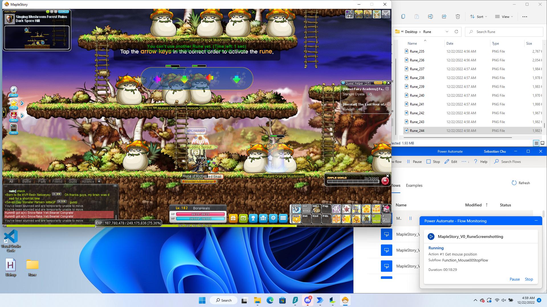The width and height of the screenshot is (547, 307).
Task: Use the Ctrl key skill slot
Action: click(296, 219)
